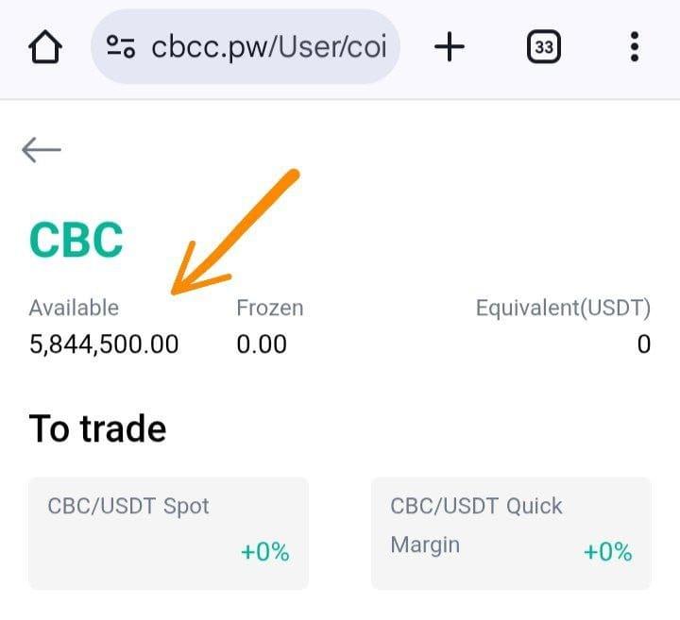
Task: Open the tab switcher showing 33 tabs
Action: click(x=544, y=47)
